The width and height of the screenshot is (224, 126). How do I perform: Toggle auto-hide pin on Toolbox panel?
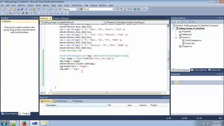34,18
